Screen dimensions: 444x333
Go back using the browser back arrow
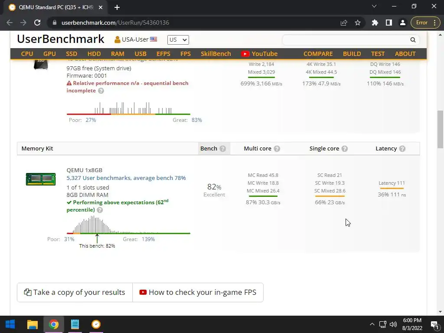[x=10, y=23]
